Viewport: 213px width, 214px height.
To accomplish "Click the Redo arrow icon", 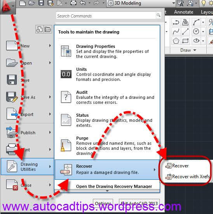I will (x=96, y=3).
